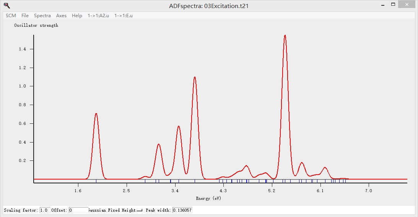Open the File menu
Image resolution: width=418 pixels, height=217 pixels.
(25, 15)
